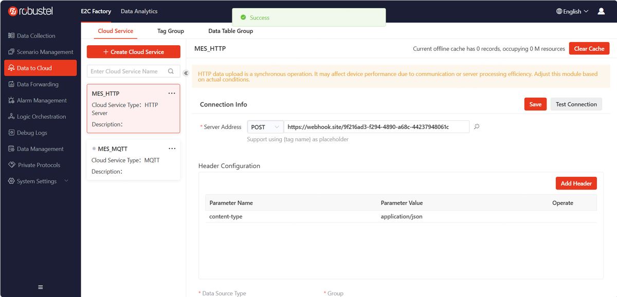
Task: Open the MES_HTTP card three-dot menu
Action: point(172,94)
